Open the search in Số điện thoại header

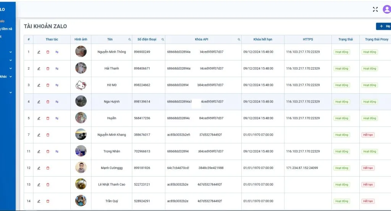click(x=163, y=39)
